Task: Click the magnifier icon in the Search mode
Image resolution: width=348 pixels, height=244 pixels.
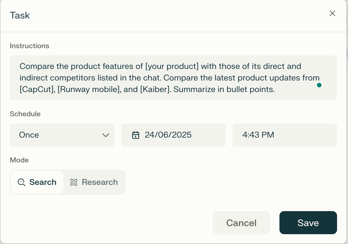Action: (x=22, y=182)
